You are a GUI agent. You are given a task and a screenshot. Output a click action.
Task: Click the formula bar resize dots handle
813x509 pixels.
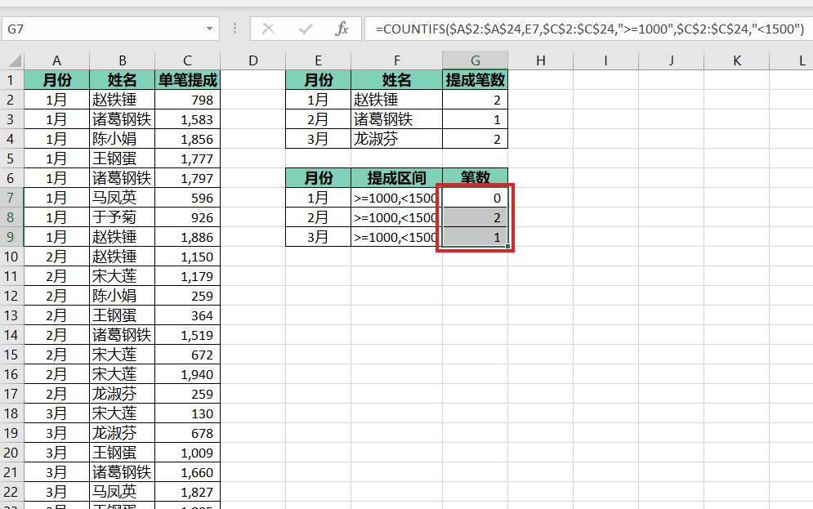[x=235, y=29]
